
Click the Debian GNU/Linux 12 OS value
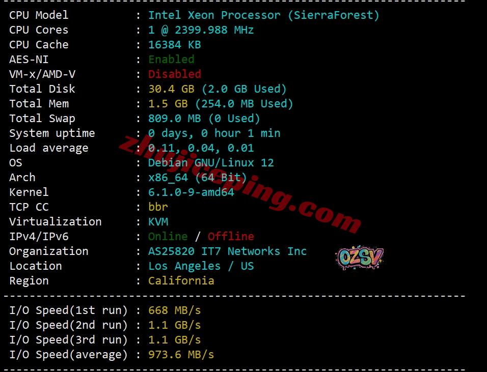211,163
